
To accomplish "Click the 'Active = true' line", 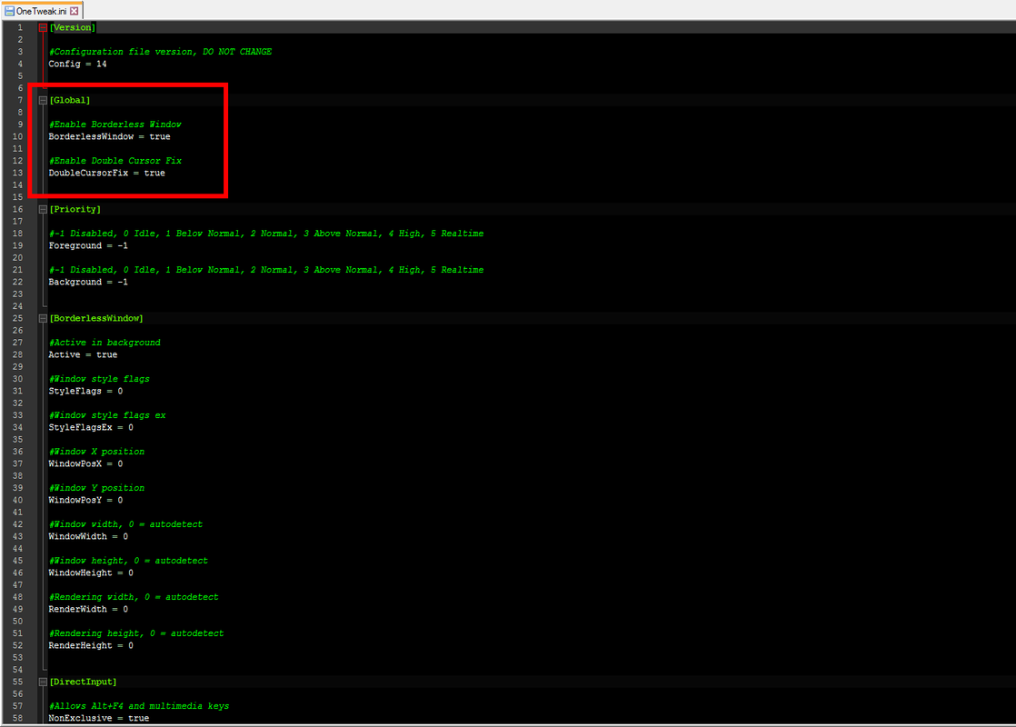I will pos(83,354).
